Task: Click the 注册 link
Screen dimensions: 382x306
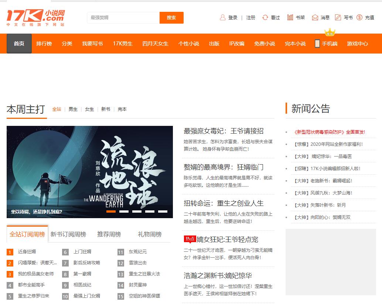Action: 250,17
